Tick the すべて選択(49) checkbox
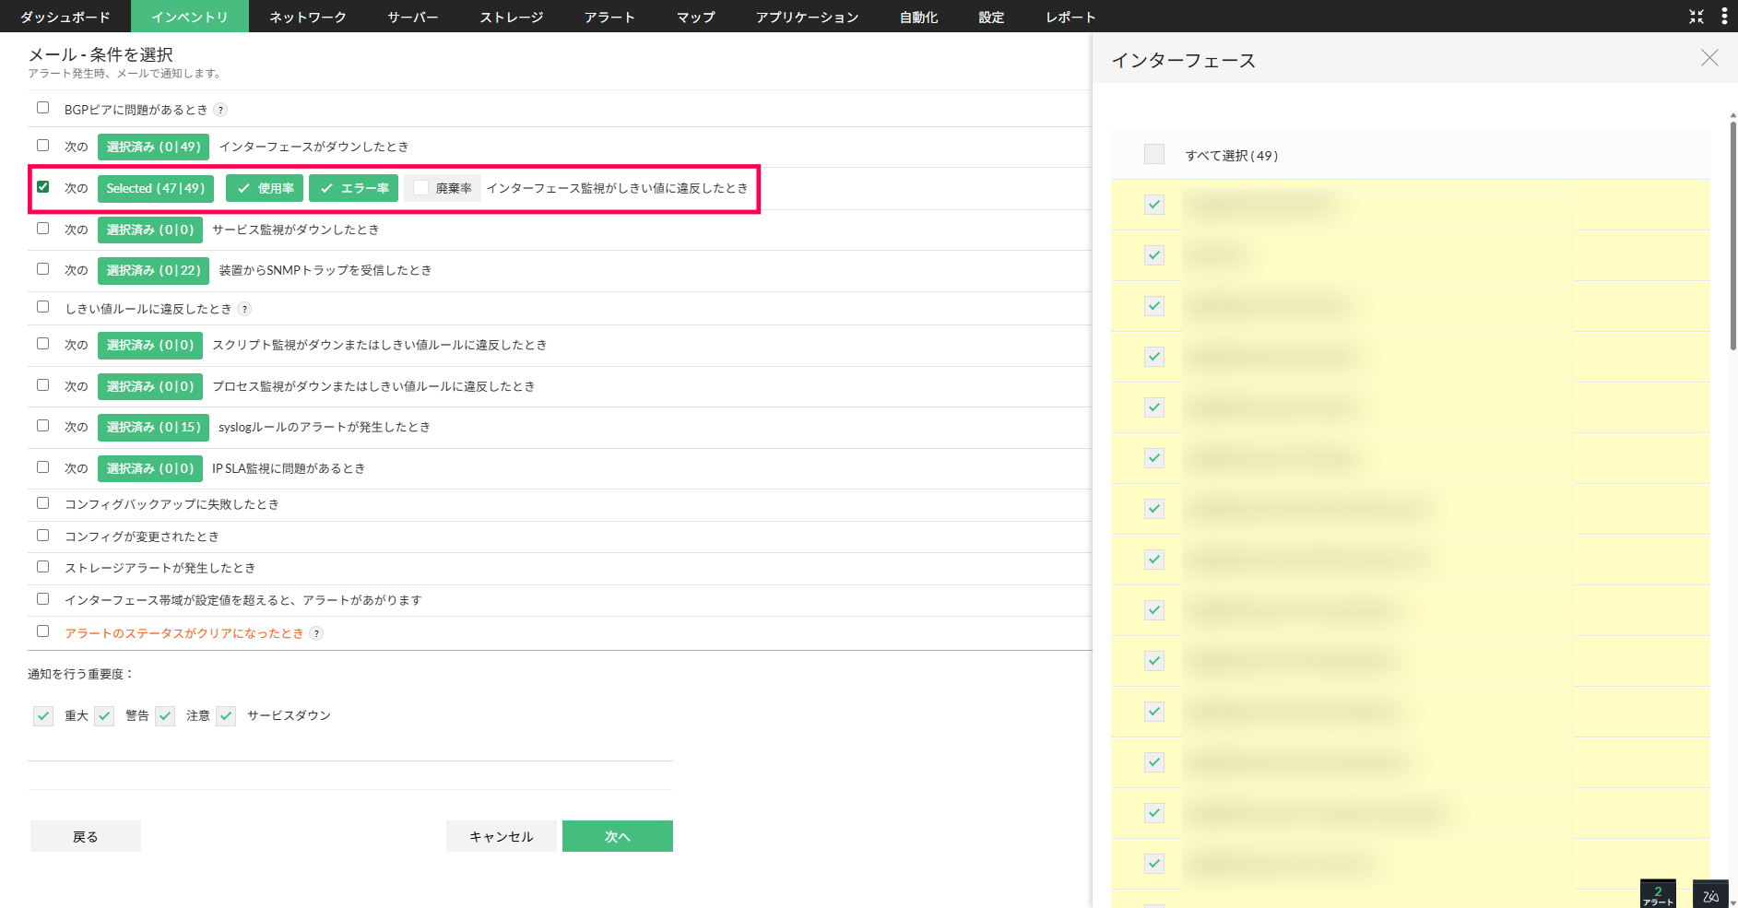The height and width of the screenshot is (908, 1738). pyautogui.click(x=1154, y=154)
